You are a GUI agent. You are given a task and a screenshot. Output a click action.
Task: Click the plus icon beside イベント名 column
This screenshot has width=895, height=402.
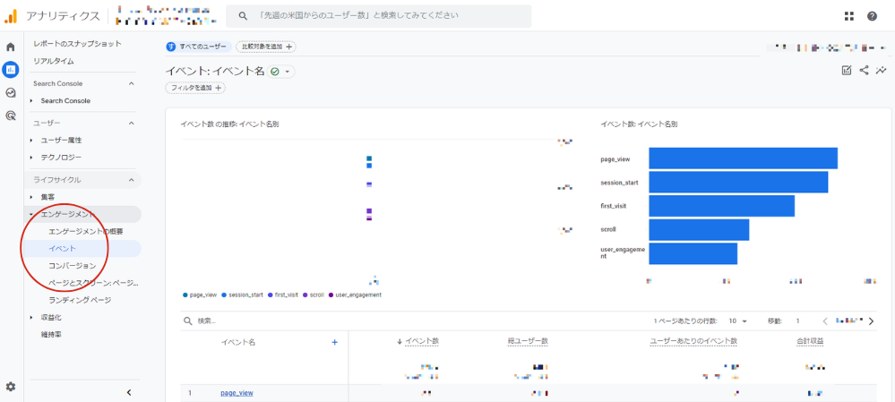(334, 342)
